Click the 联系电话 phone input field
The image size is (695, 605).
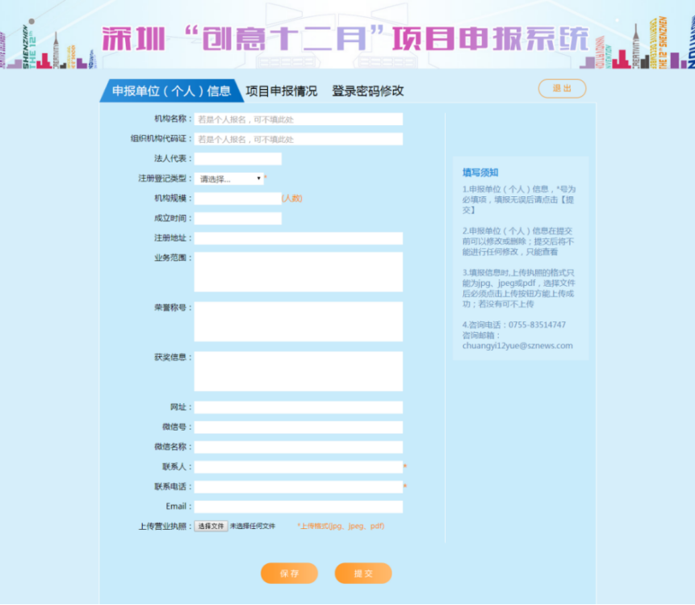point(297,487)
